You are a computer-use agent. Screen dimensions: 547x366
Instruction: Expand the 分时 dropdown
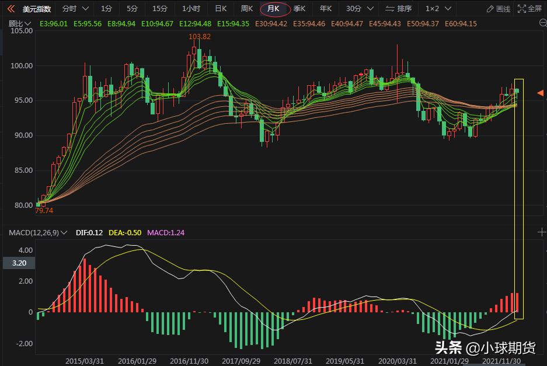pos(75,9)
